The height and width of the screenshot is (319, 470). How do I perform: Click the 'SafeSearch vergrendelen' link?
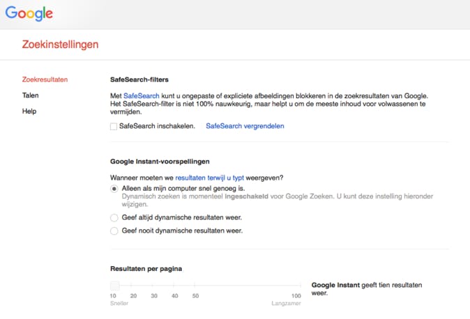[245, 126]
